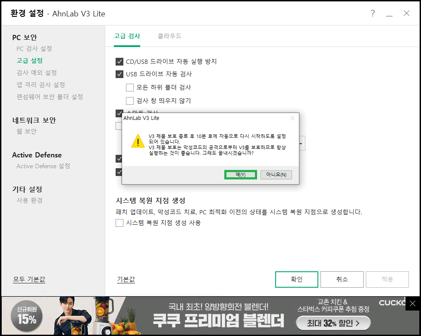
Task: Open PC 검사 설정 in sidebar
Action: [x=34, y=49]
